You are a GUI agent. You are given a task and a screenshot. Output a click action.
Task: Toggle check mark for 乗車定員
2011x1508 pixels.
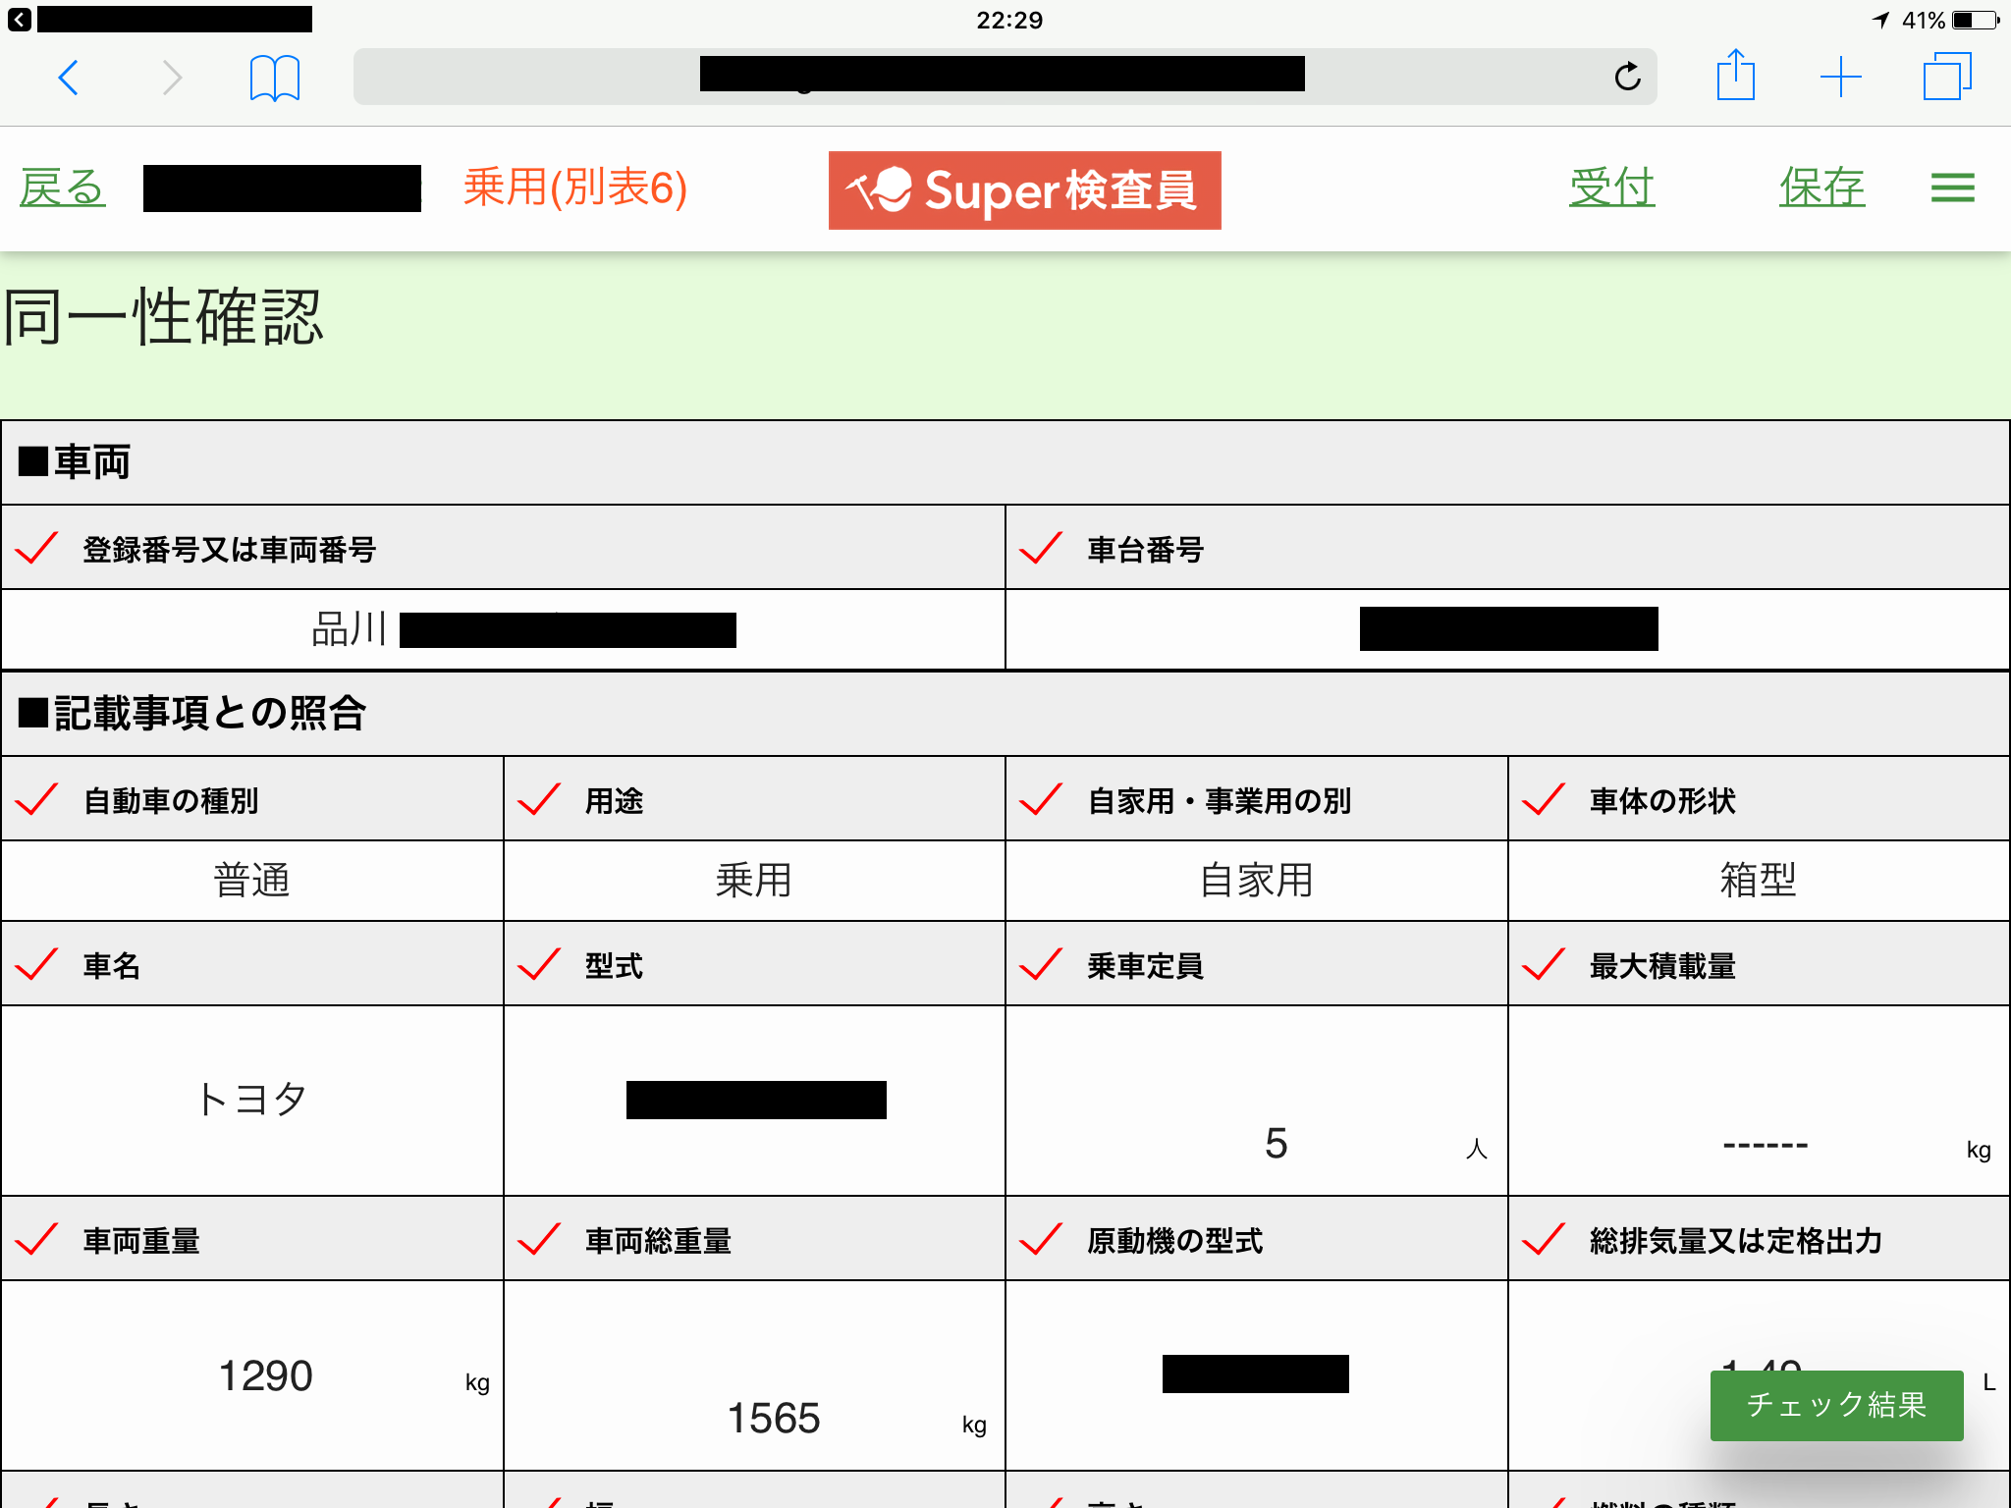pyautogui.click(x=1042, y=965)
